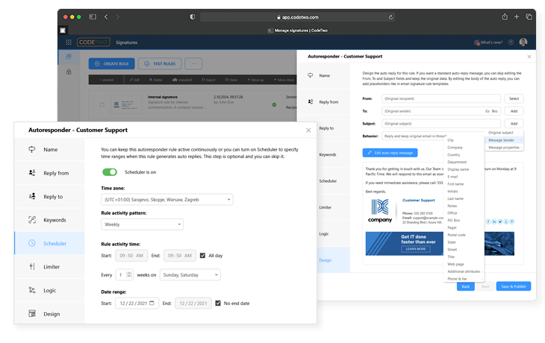Image resolution: width=545 pixels, height=343 pixels.
Task: Click the Safari share icon
Action: tap(505, 16)
